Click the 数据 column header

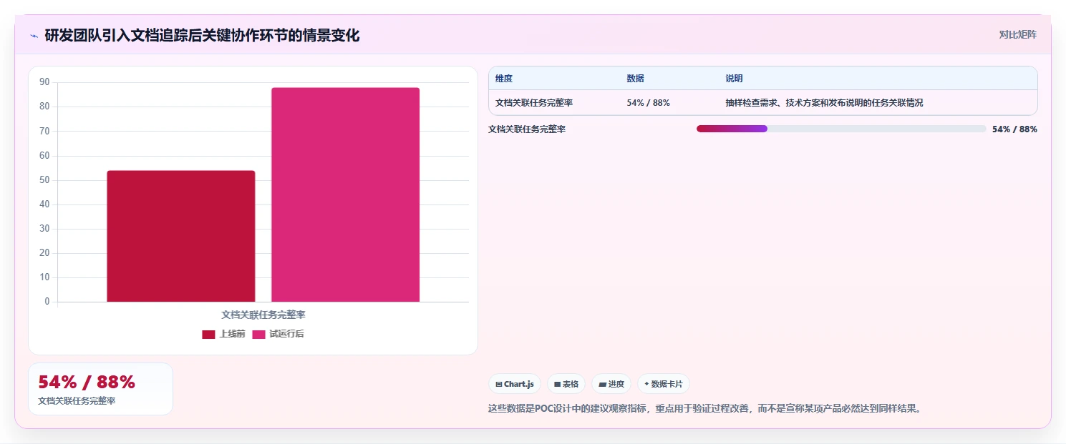[x=635, y=79]
